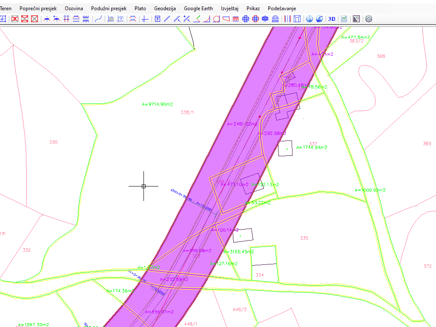
Task: Click parcel number 330 on the map
Action: click(x=53, y=142)
